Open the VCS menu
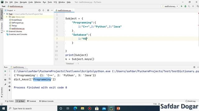 click(x=55, y=2)
